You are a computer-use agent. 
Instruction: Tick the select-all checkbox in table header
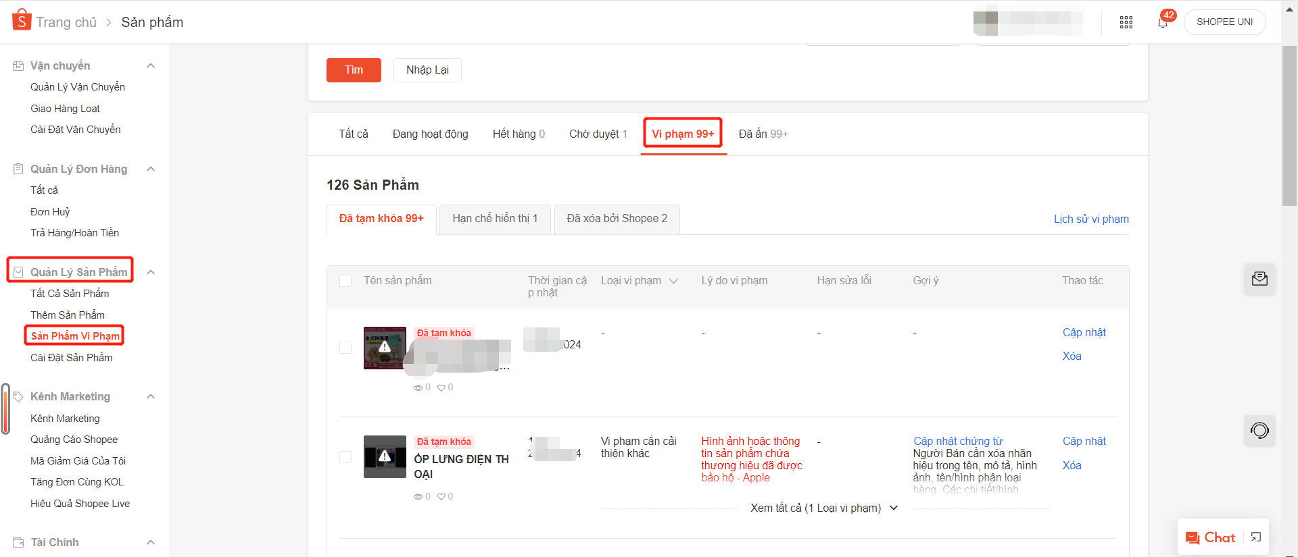345,281
